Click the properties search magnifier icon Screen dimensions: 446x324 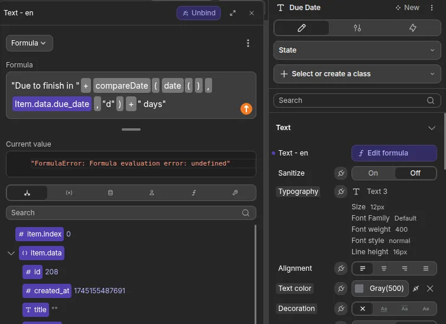tap(431, 101)
